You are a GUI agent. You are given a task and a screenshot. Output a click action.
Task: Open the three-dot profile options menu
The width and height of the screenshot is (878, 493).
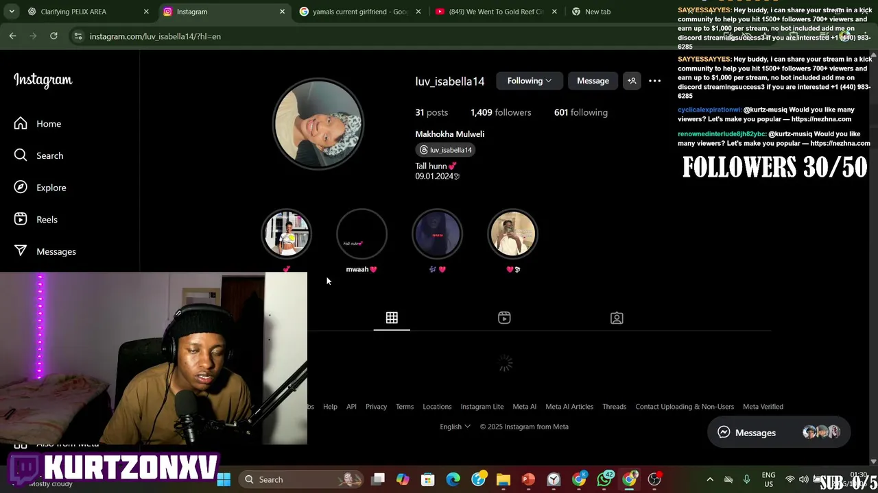(655, 81)
